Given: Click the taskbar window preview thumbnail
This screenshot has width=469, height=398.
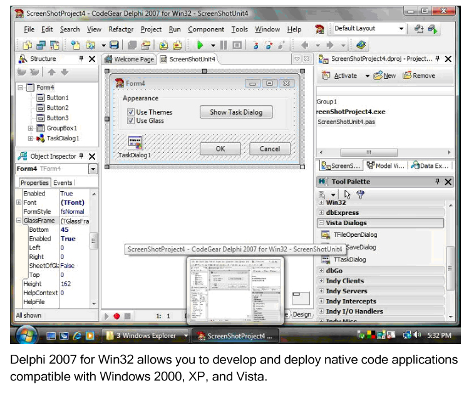Looking at the screenshot, I should 235,291.
